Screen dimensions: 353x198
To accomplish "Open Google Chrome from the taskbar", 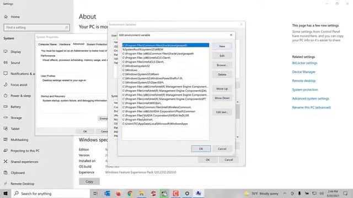I will (x=130, y=193).
